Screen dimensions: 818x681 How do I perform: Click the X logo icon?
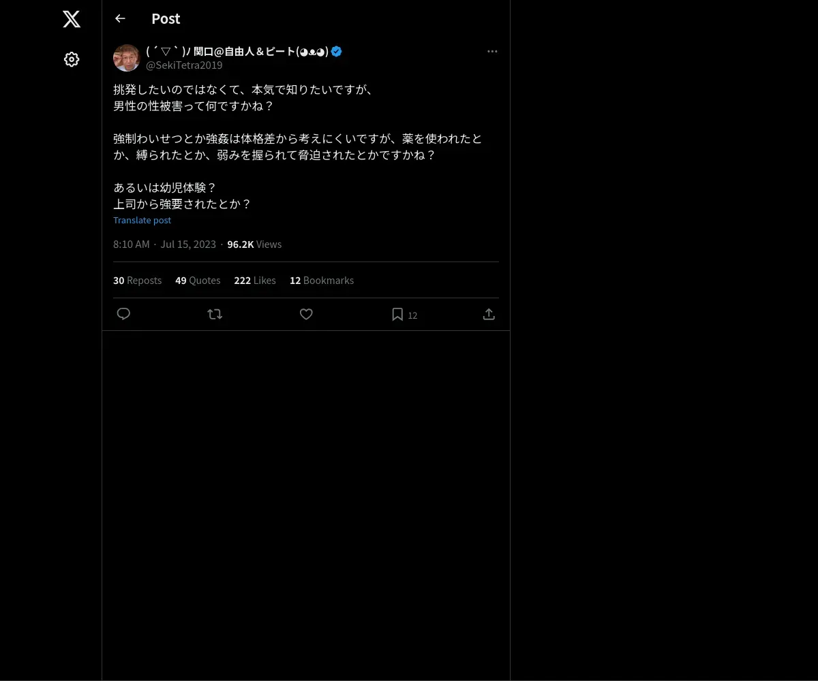click(x=72, y=19)
